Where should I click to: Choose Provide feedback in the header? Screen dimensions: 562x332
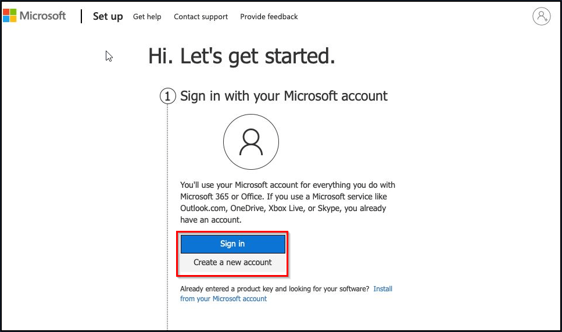pyautogui.click(x=269, y=16)
